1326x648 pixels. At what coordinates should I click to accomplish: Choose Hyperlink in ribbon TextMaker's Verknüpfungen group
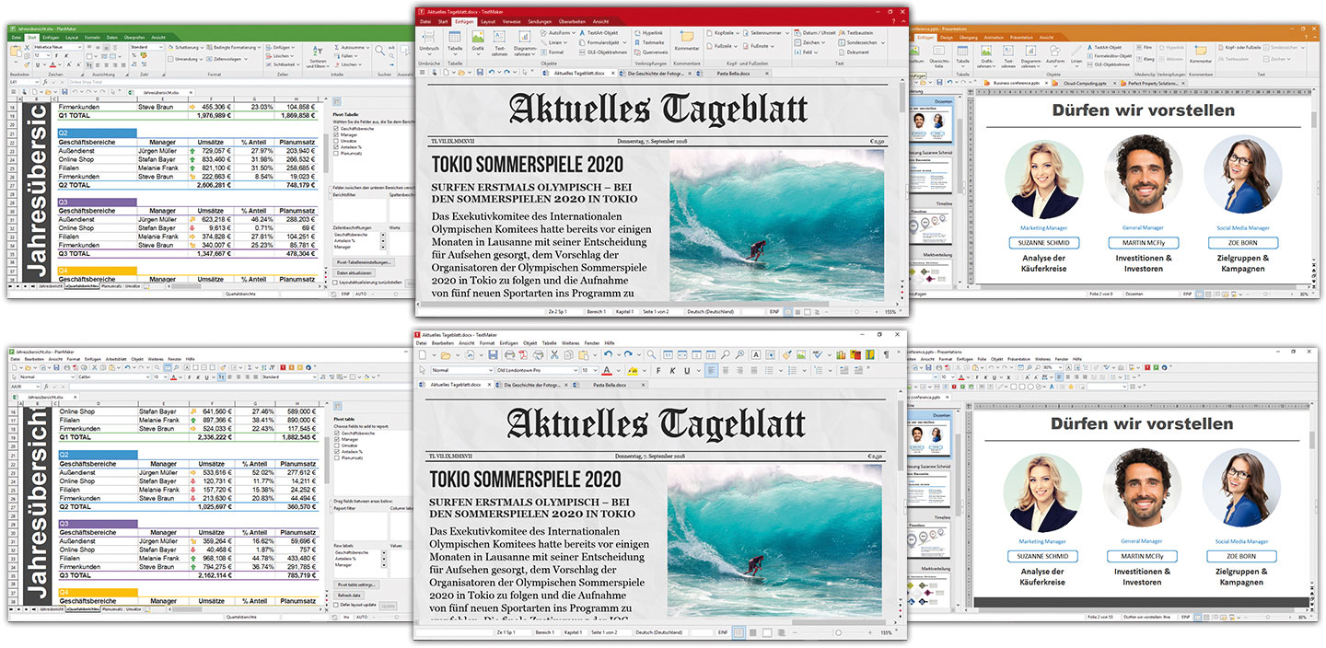648,32
